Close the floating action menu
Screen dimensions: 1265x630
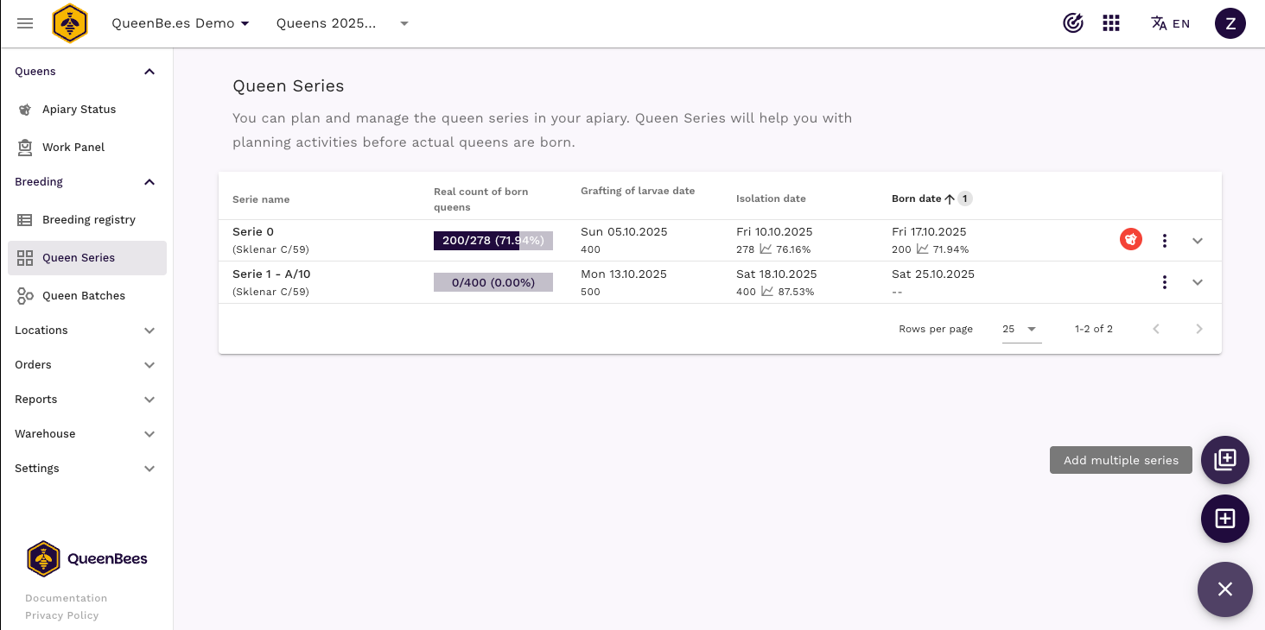[1224, 589]
